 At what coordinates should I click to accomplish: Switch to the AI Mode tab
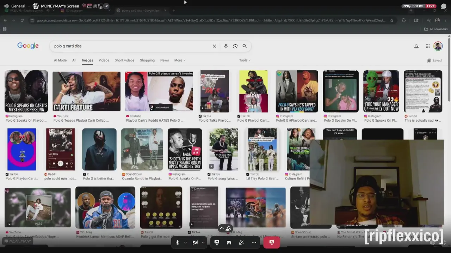point(60,60)
